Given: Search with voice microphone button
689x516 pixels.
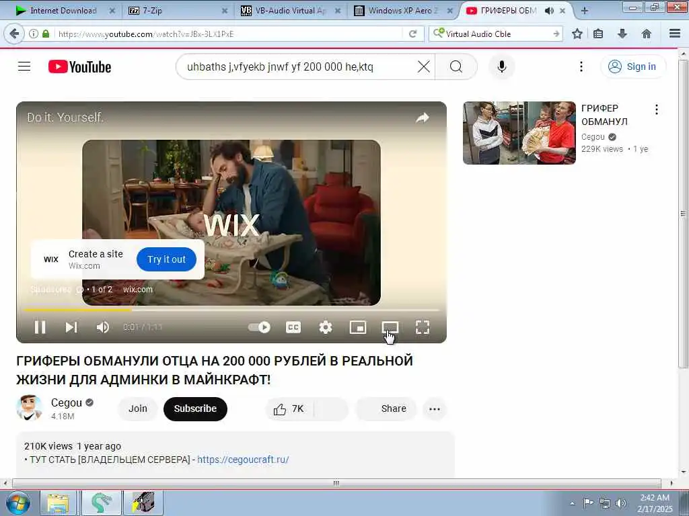Looking at the screenshot, I should pyautogui.click(x=502, y=67).
